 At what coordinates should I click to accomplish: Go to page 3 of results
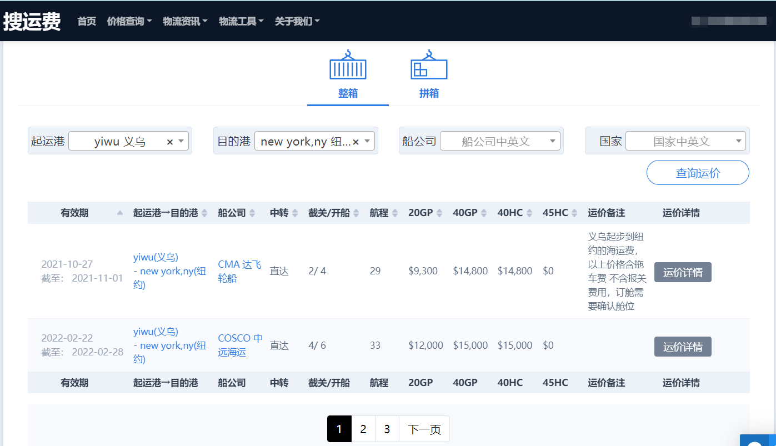387,429
